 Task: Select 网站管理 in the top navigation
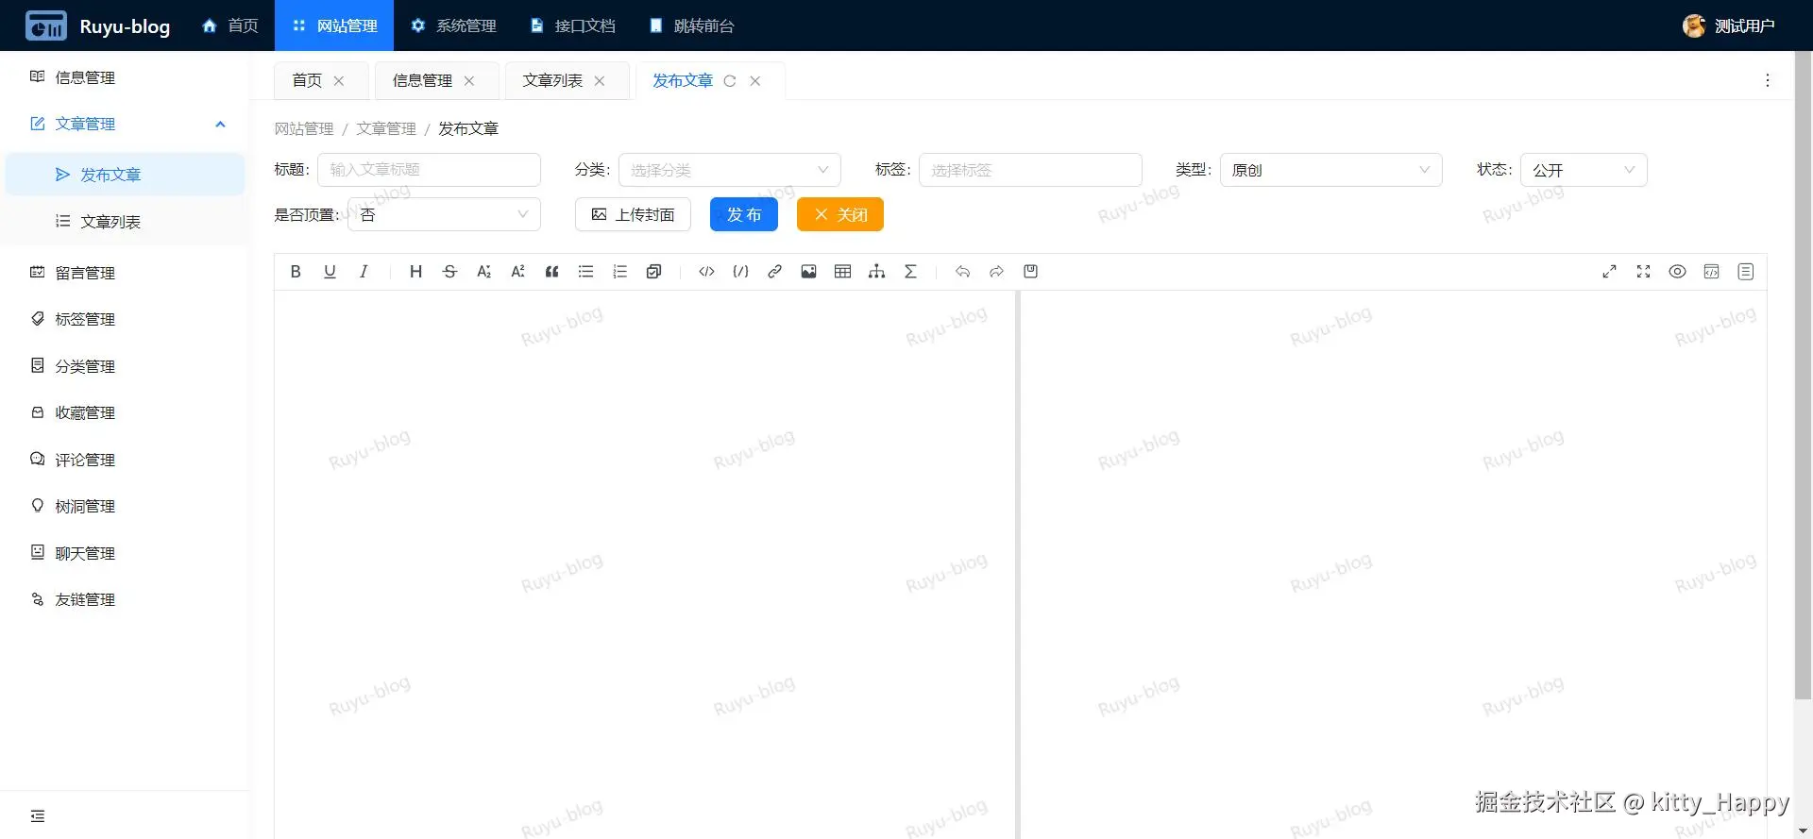tap(334, 25)
